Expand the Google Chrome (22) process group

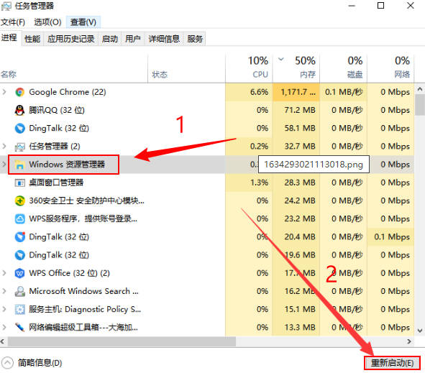4,92
